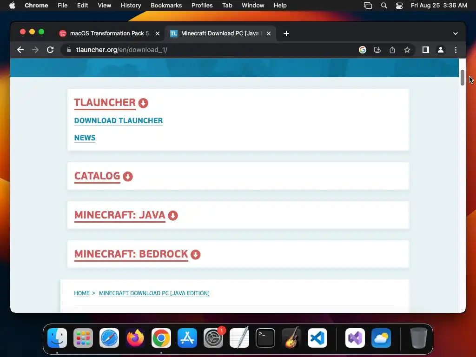
Task: Open Trash in the dock
Action: (x=419, y=338)
